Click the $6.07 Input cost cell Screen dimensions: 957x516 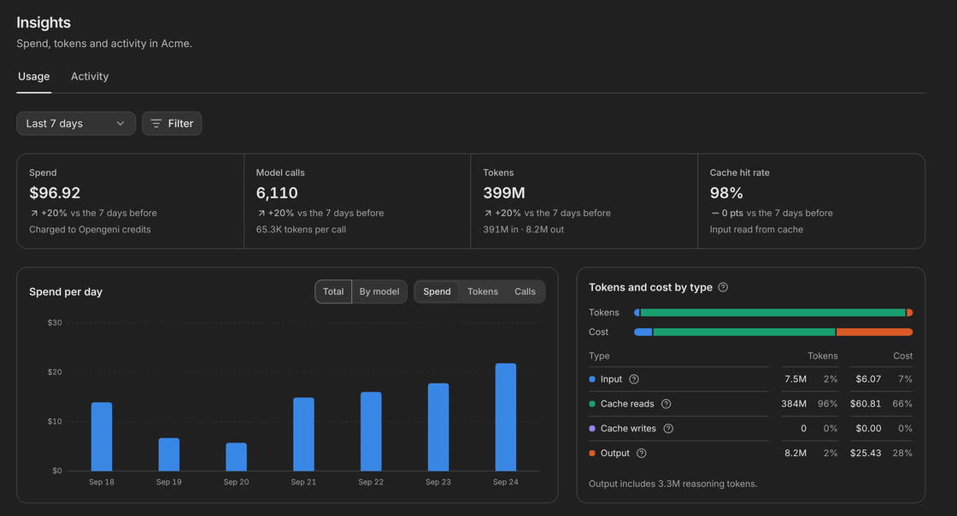click(x=868, y=379)
